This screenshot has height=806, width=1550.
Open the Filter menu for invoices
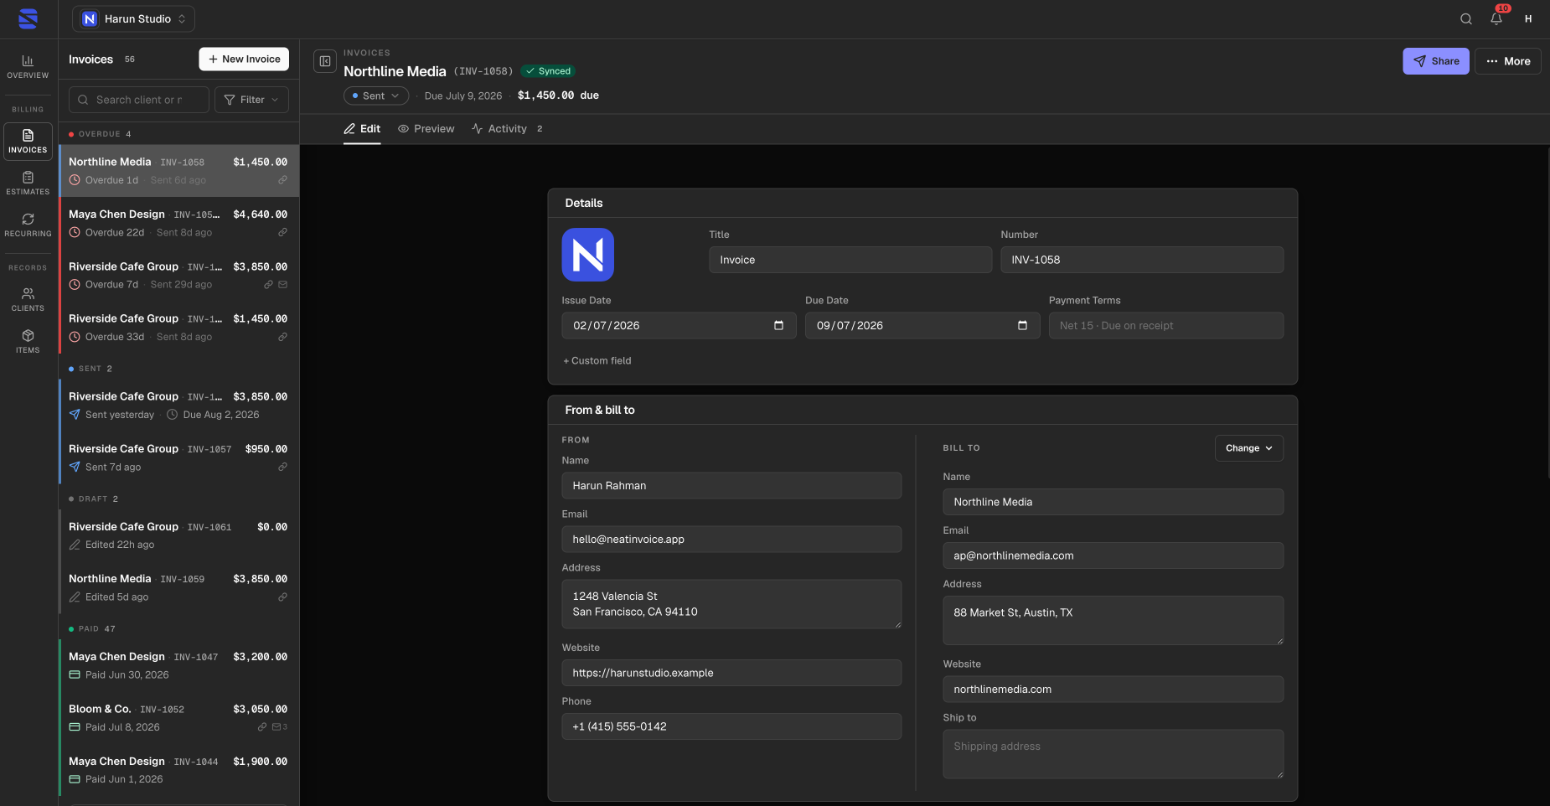pos(251,100)
